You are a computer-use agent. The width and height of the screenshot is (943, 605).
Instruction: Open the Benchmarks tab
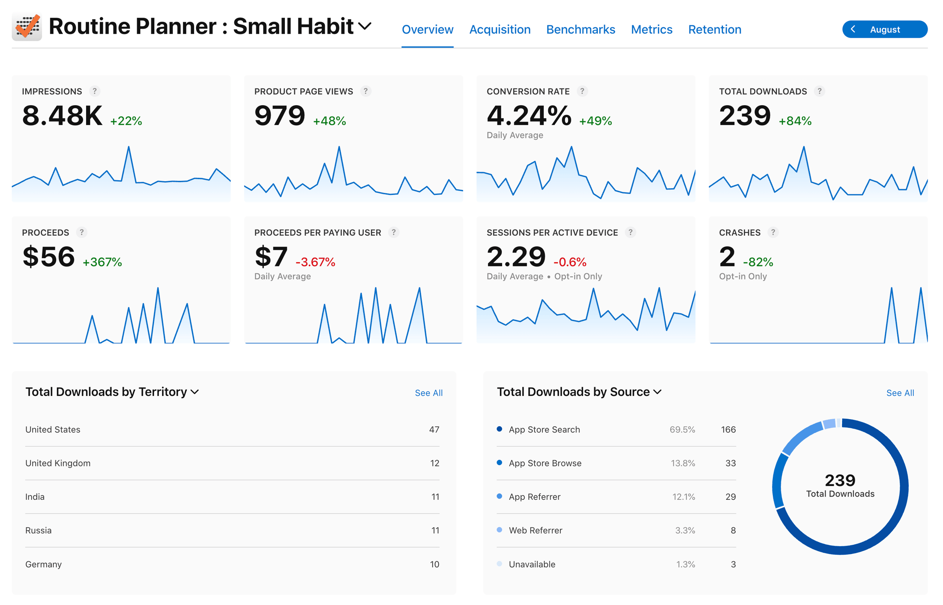(580, 29)
